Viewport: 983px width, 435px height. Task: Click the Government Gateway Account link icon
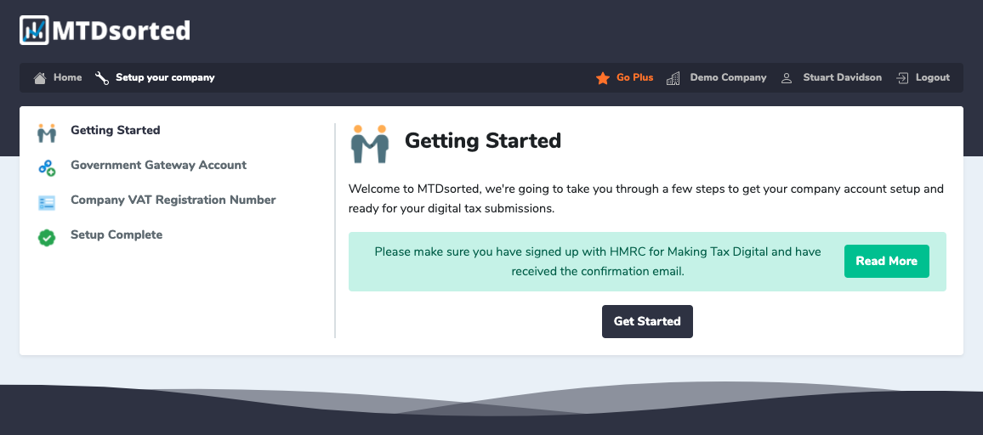click(x=47, y=167)
